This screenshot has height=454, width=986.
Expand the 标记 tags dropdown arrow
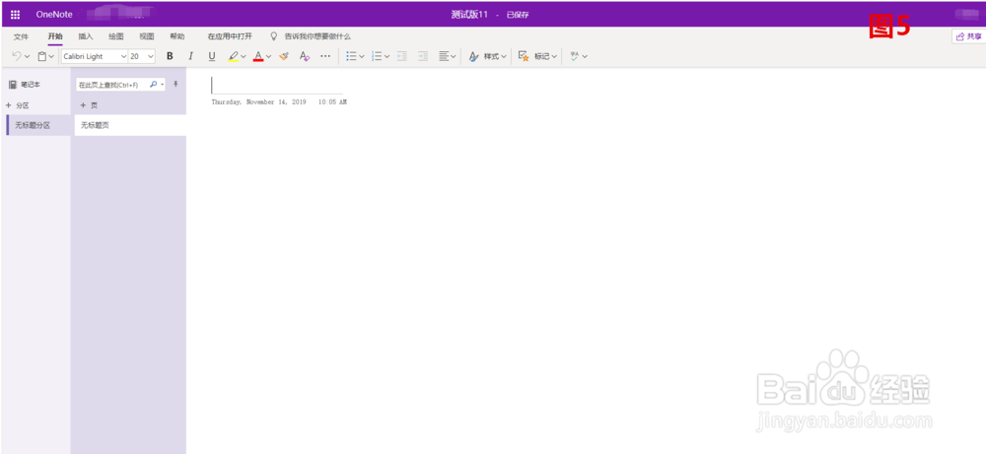(x=554, y=56)
